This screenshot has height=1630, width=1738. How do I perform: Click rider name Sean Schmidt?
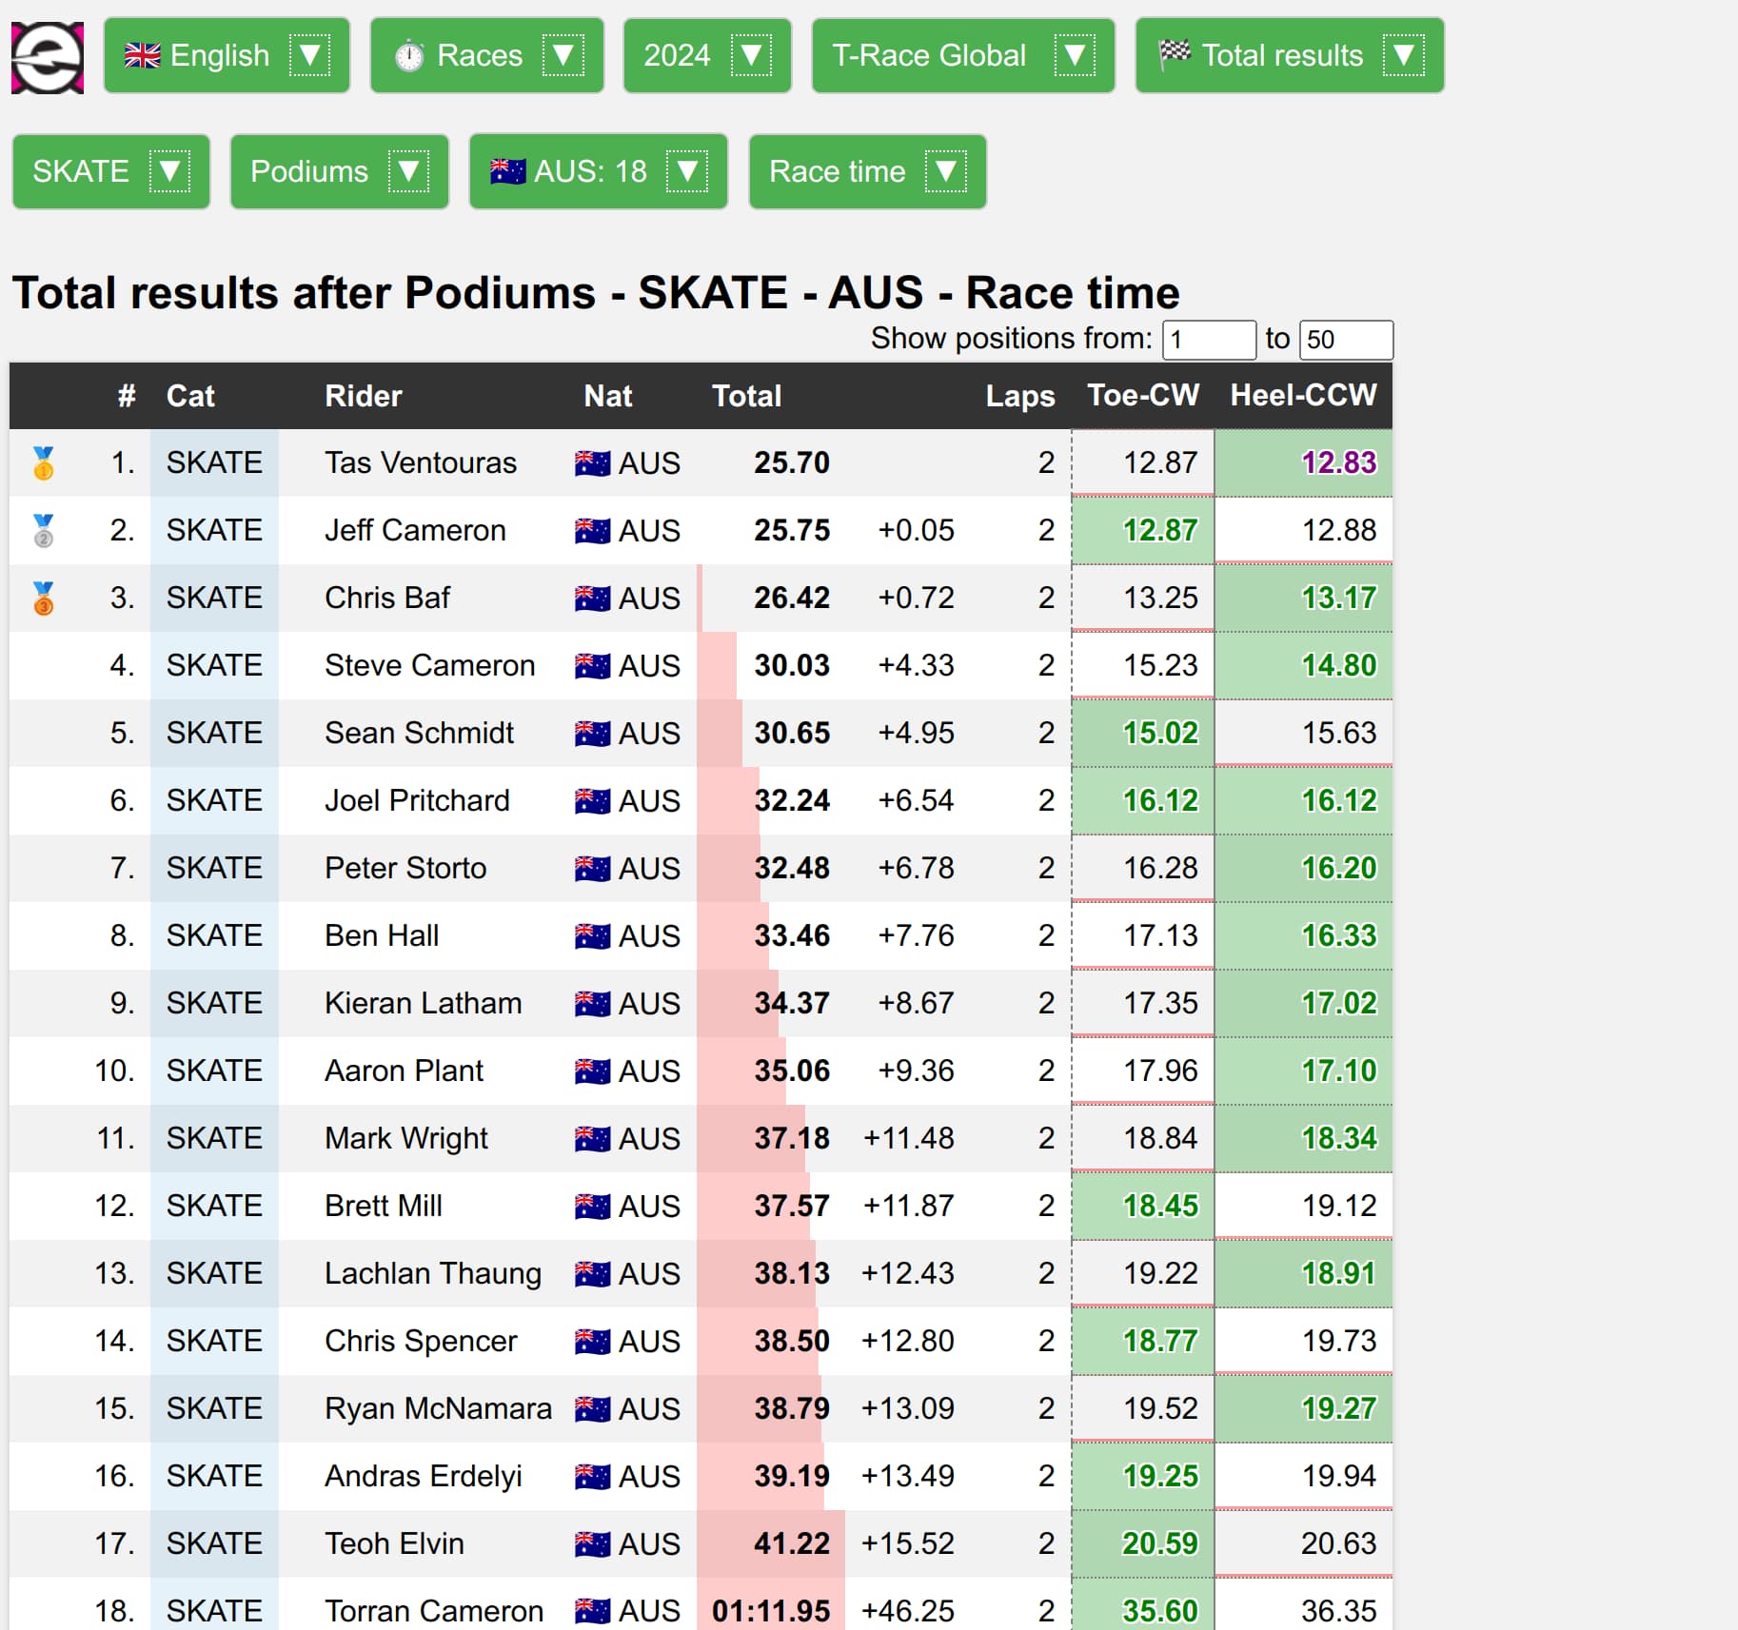point(419,734)
